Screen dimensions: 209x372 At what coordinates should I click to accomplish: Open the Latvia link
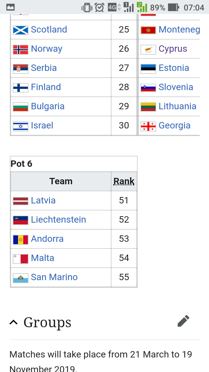(43, 200)
